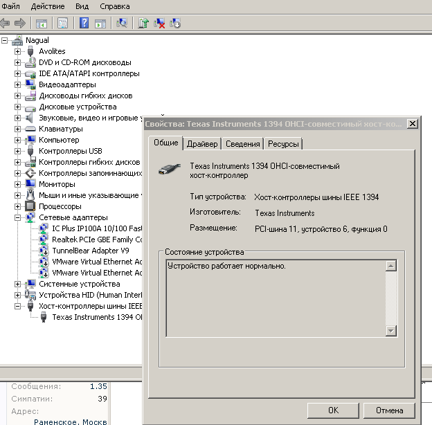The height and width of the screenshot is (425, 432).
Task: Select Контроллеры запоминающих tree item
Action: pyautogui.click(x=90, y=173)
